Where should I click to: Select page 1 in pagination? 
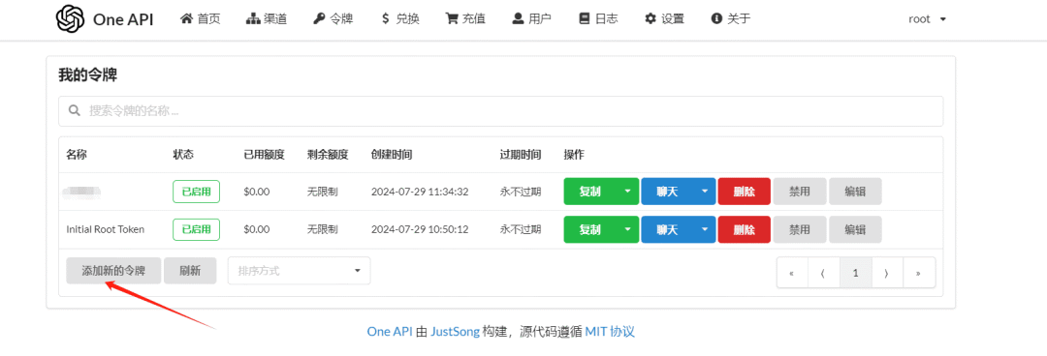855,273
